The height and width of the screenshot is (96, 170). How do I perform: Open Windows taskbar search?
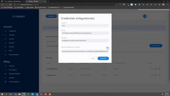(x=6, y=94)
